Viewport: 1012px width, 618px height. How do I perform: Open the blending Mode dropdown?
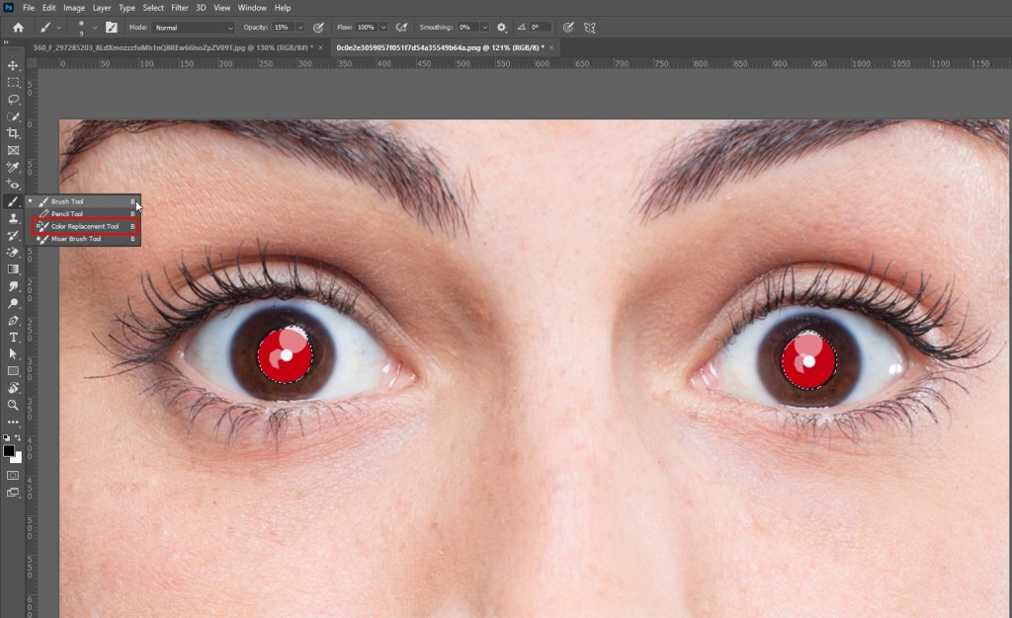point(195,28)
